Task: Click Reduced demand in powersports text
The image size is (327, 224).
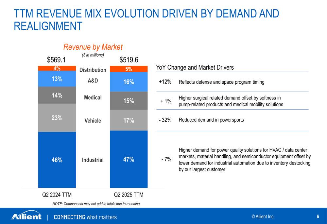Action: [x=211, y=120]
